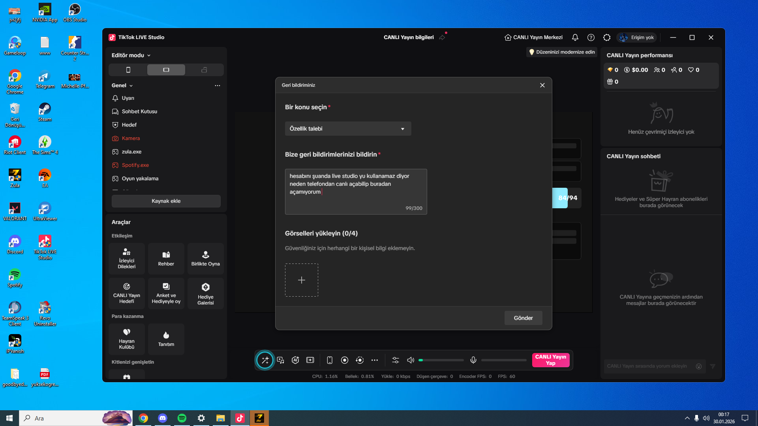This screenshot has height=426, width=758.
Task: Open CANLI Yayın Merkezi
Action: pos(533,37)
